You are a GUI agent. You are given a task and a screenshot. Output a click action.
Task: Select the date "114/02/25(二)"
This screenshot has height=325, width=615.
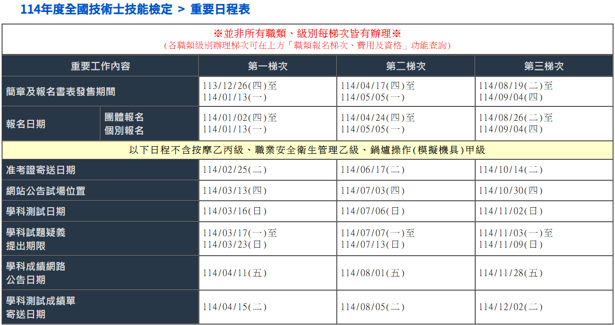(x=235, y=170)
